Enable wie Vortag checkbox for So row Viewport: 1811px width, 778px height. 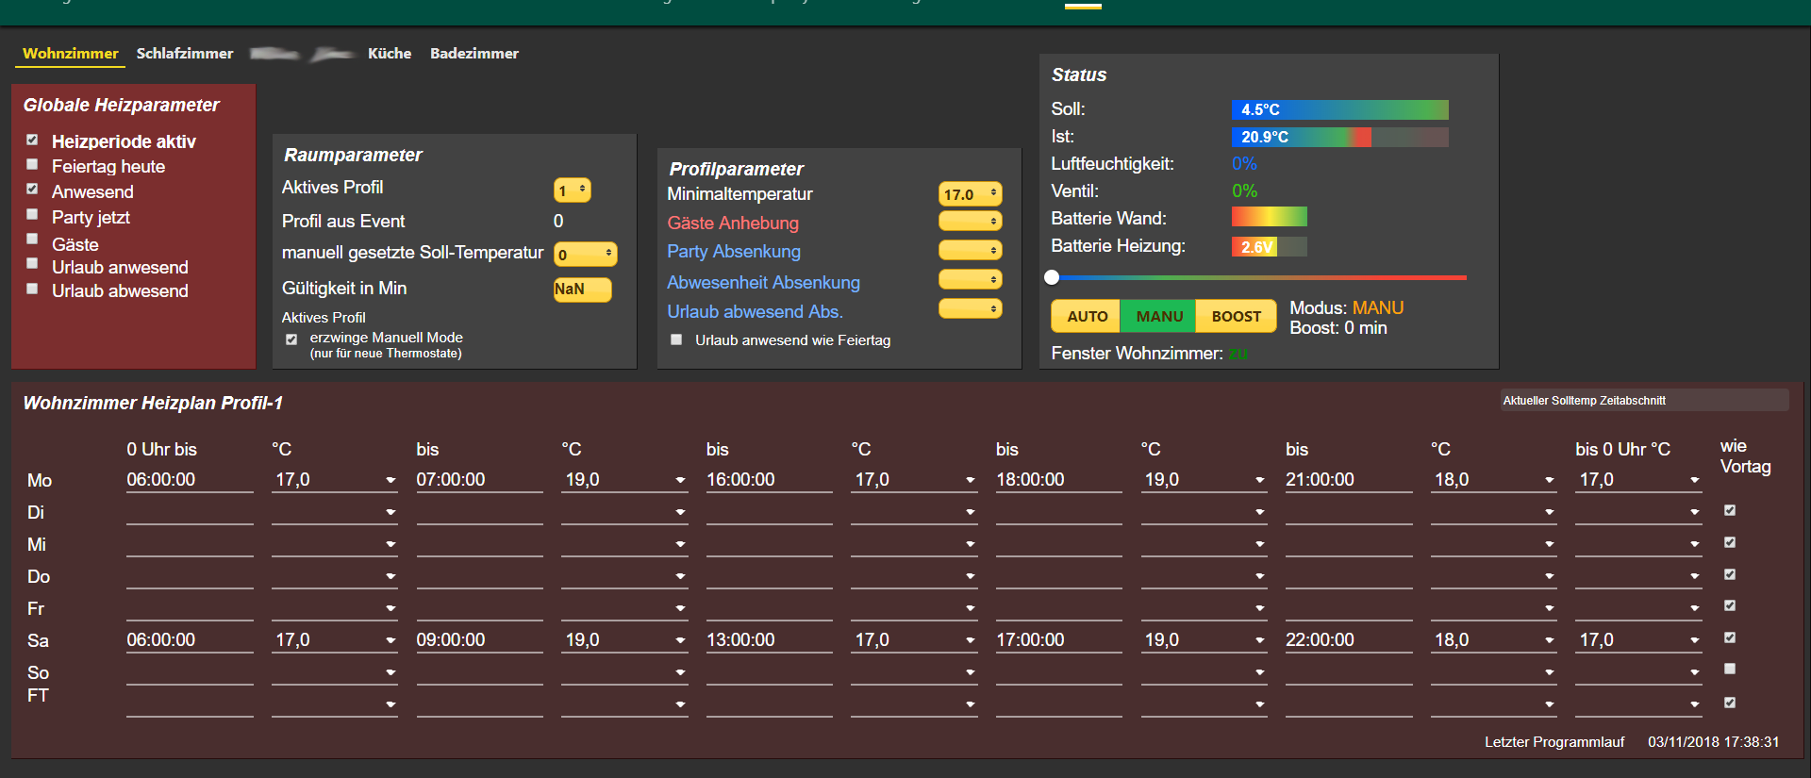pos(1730,669)
